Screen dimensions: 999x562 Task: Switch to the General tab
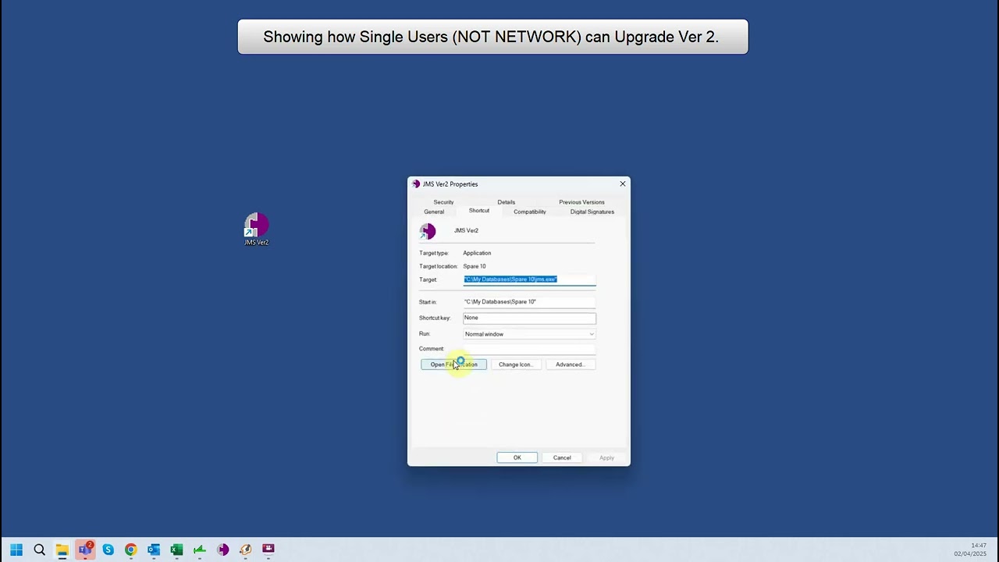click(434, 212)
